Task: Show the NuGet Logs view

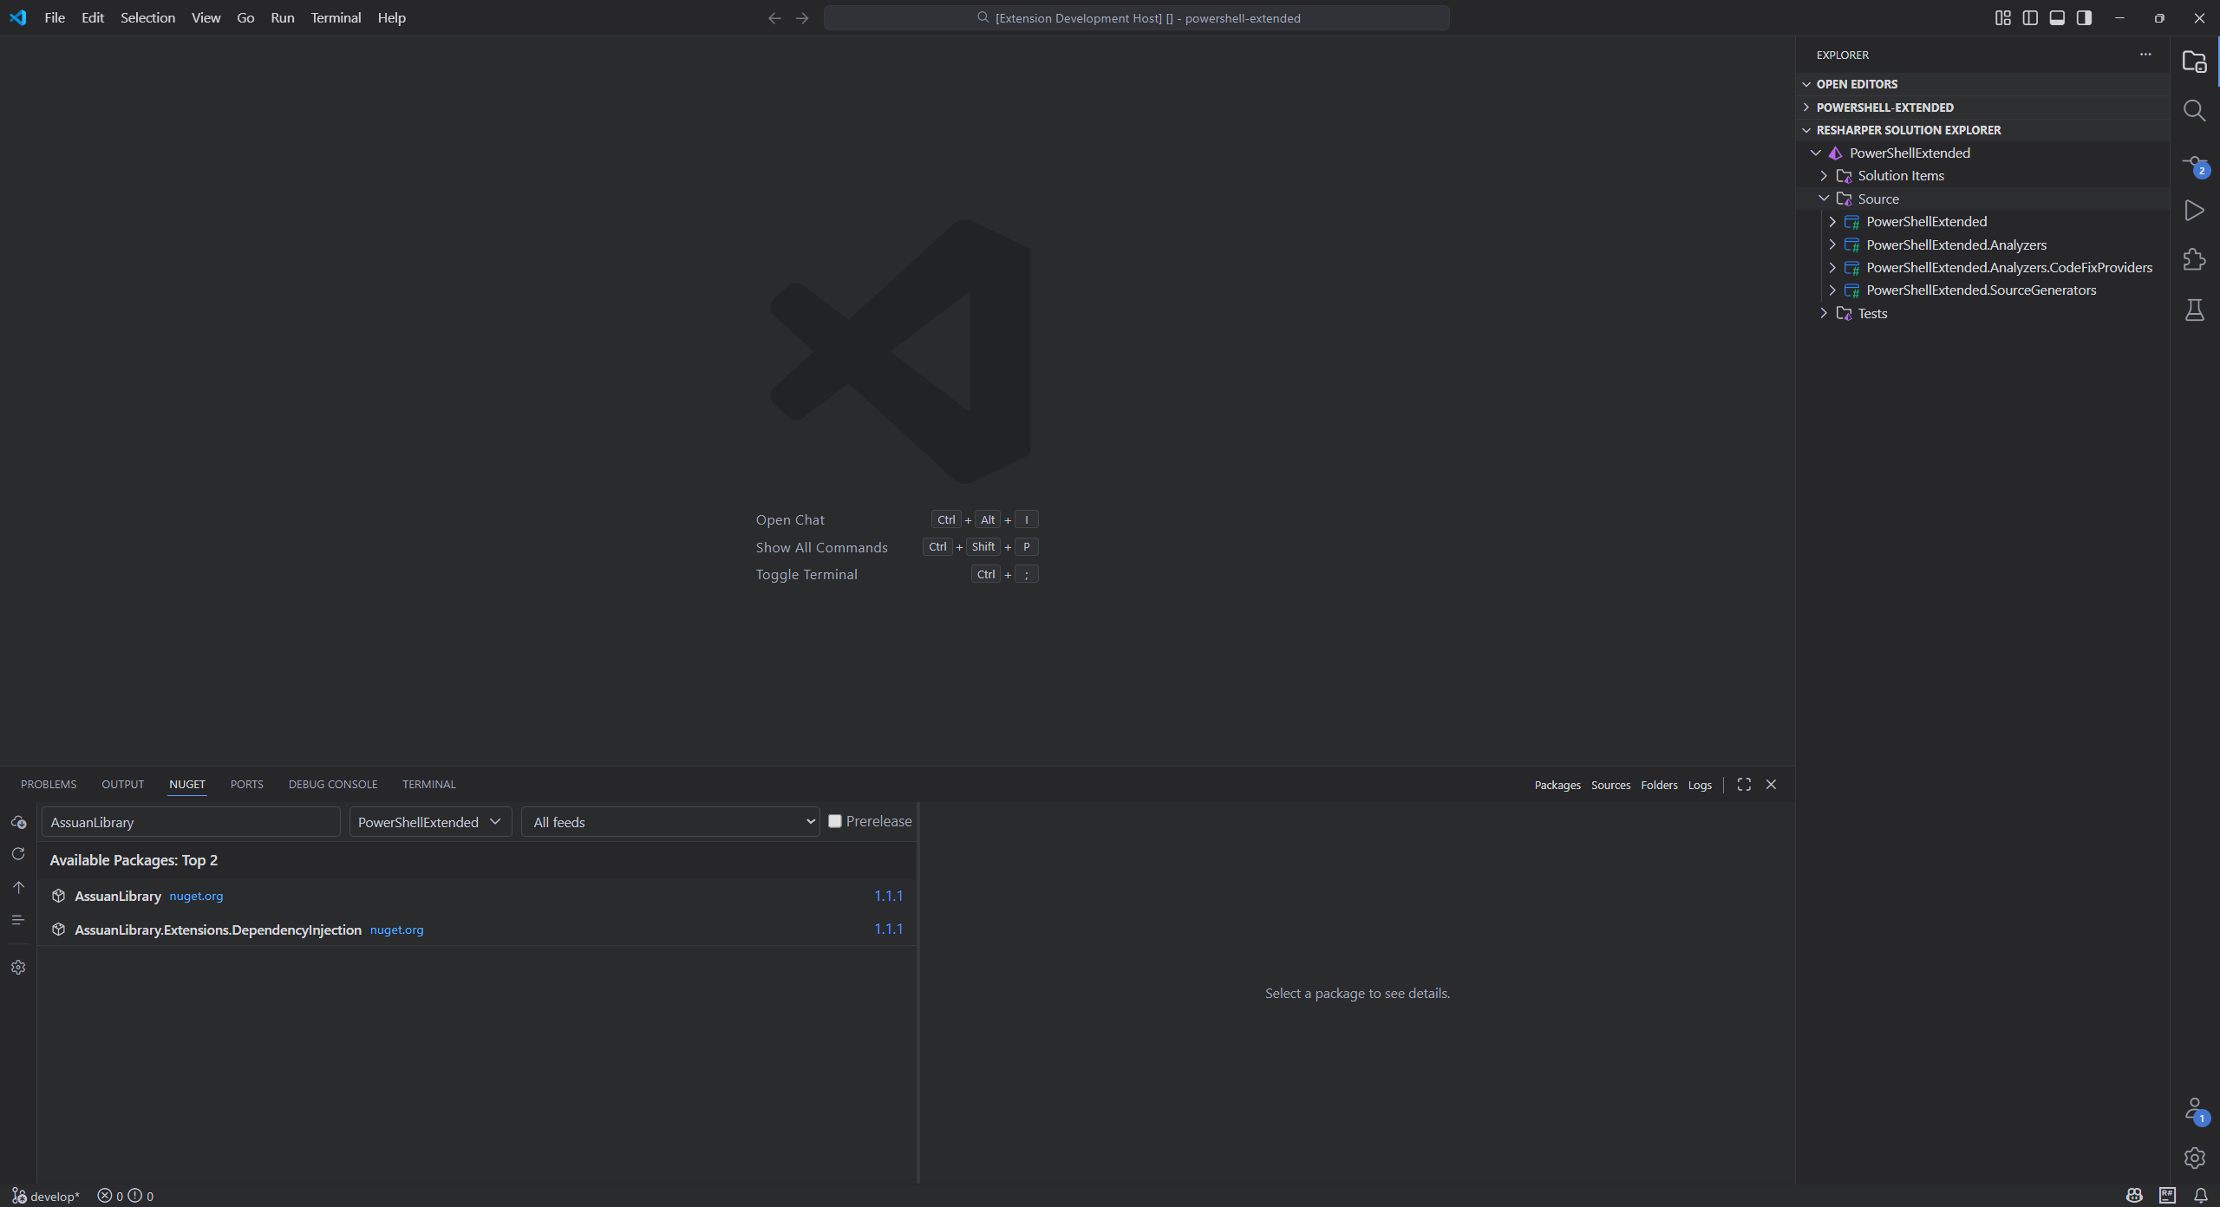Action: pyautogui.click(x=1700, y=786)
